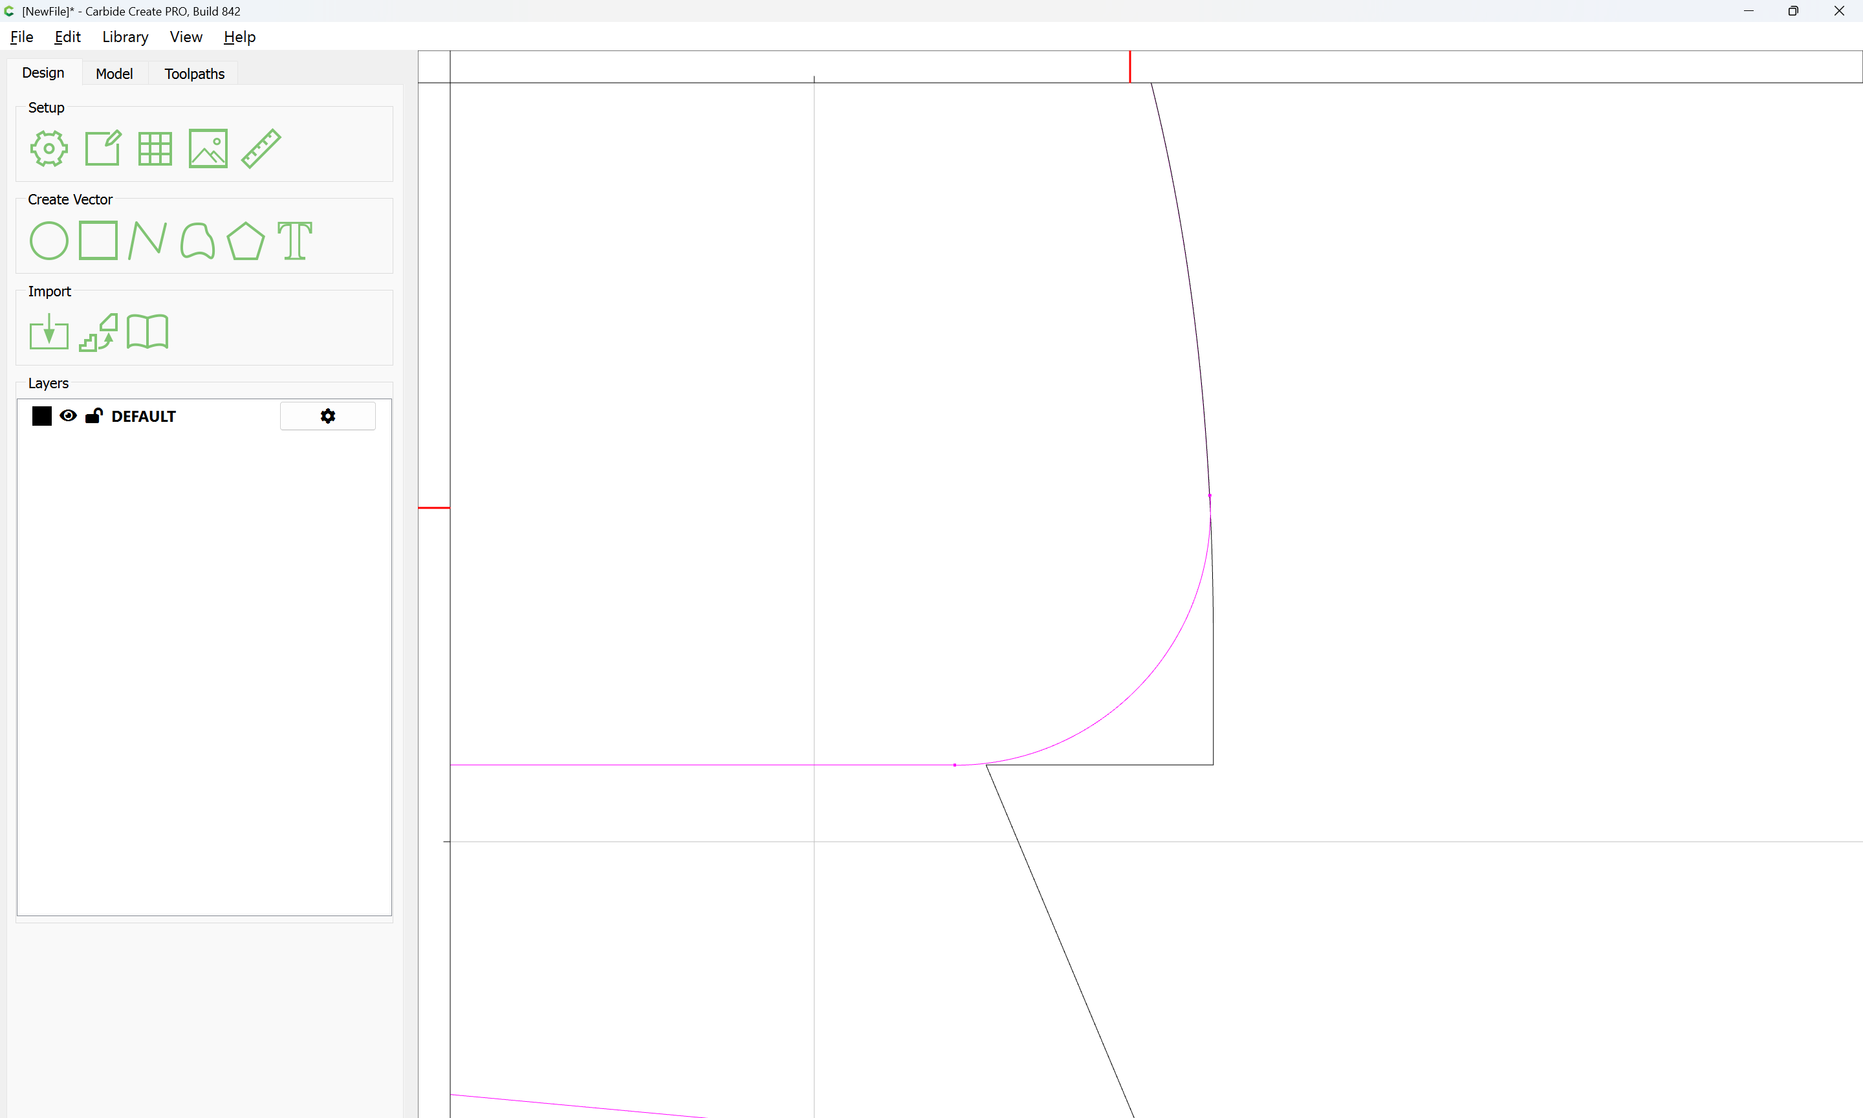
Task: Pick the Polygon vector tool
Action: click(x=245, y=241)
